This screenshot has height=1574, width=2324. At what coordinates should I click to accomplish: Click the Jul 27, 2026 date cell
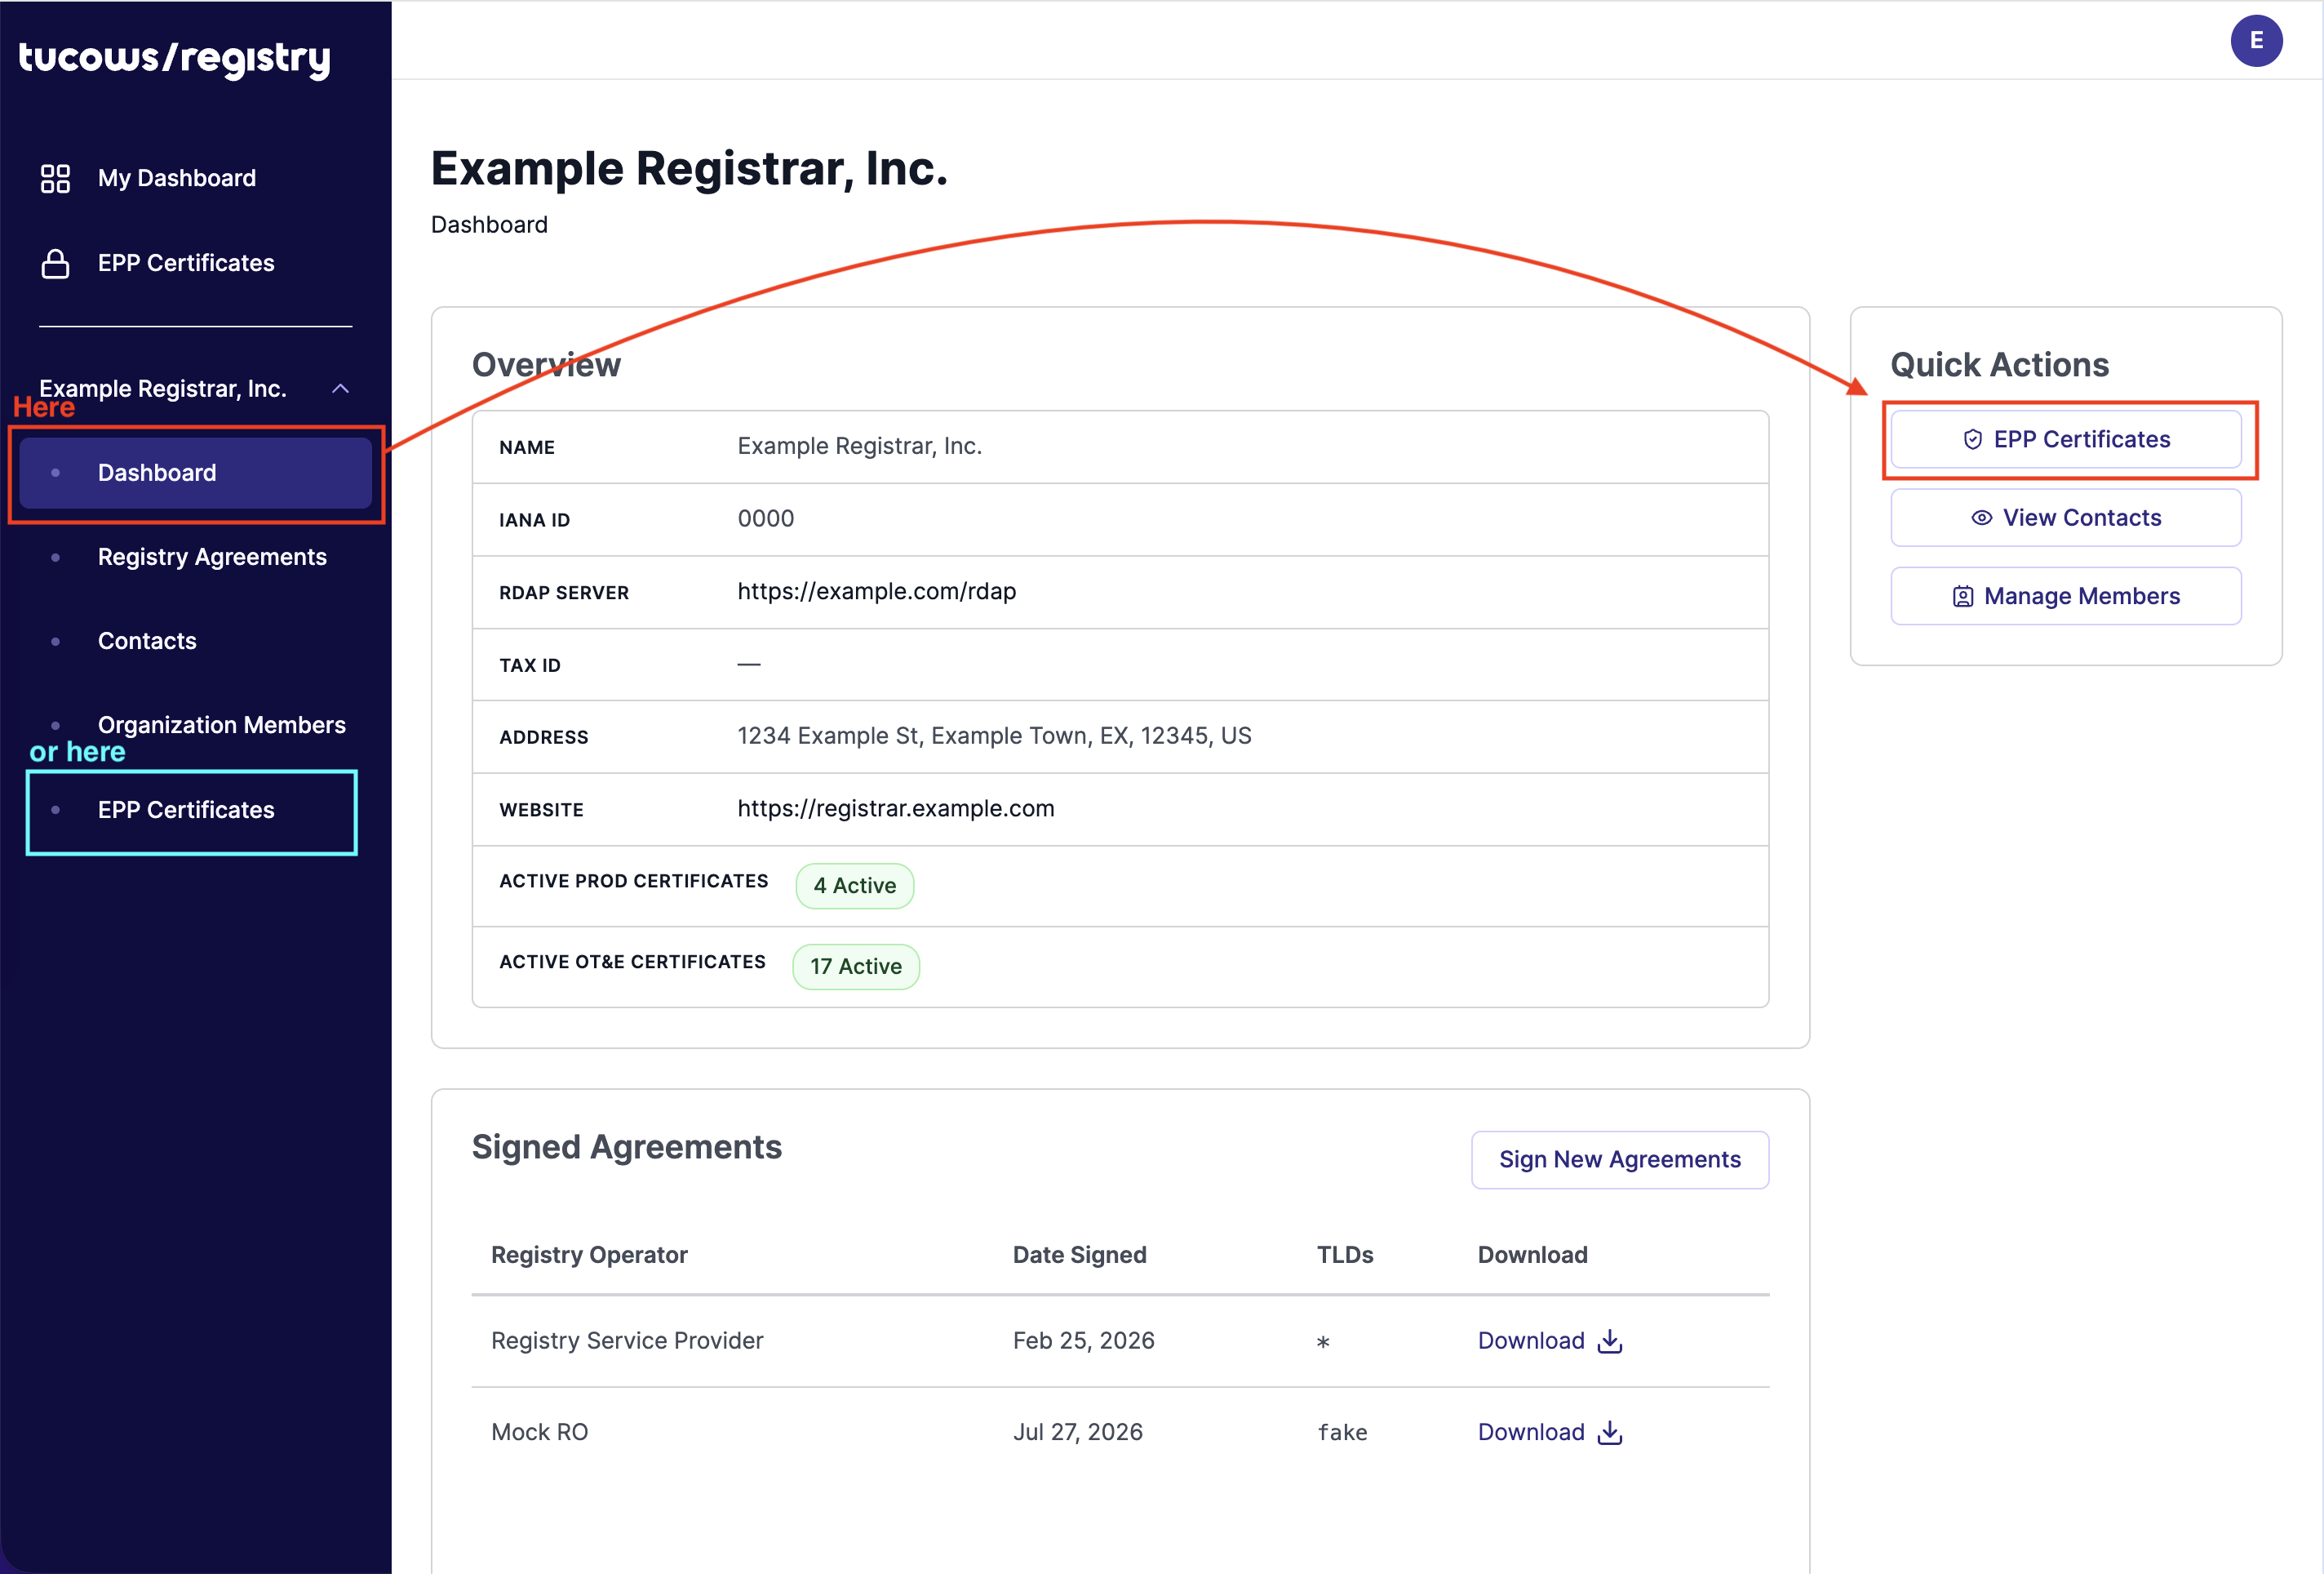[1077, 1432]
